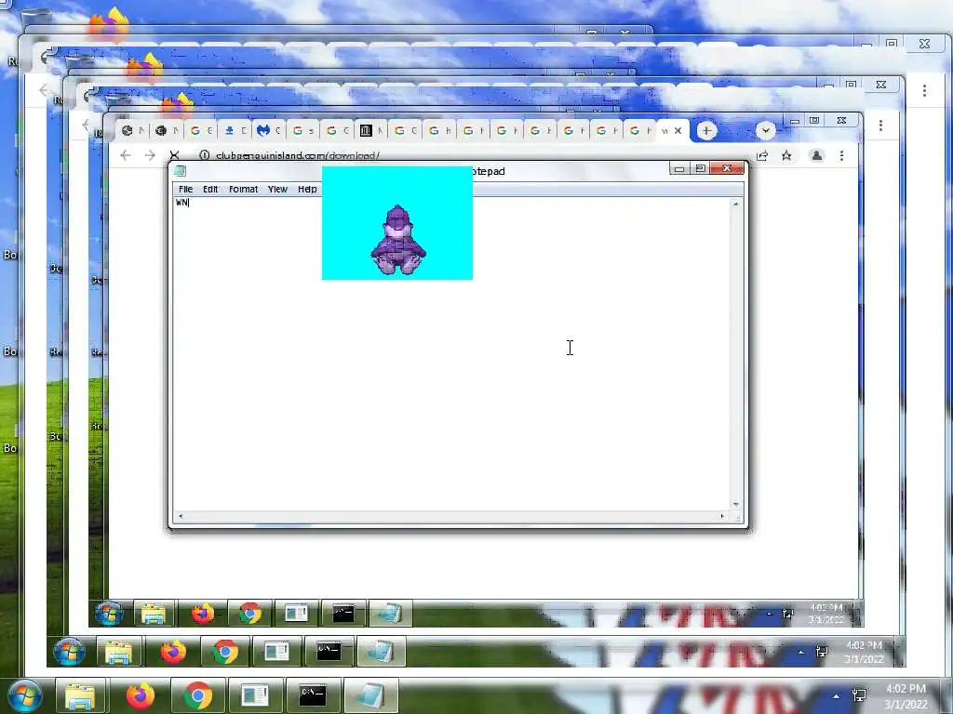
Task: Go back in the front Chrome window
Action: (x=126, y=155)
